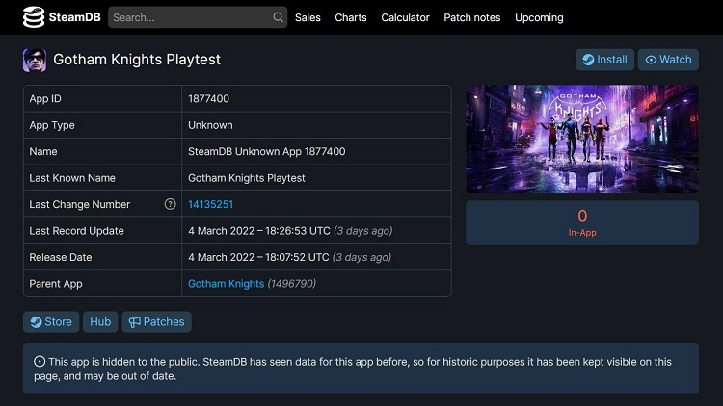The height and width of the screenshot is (406, 723).
Task: Click the App Type row label
Action: (52, 125)
